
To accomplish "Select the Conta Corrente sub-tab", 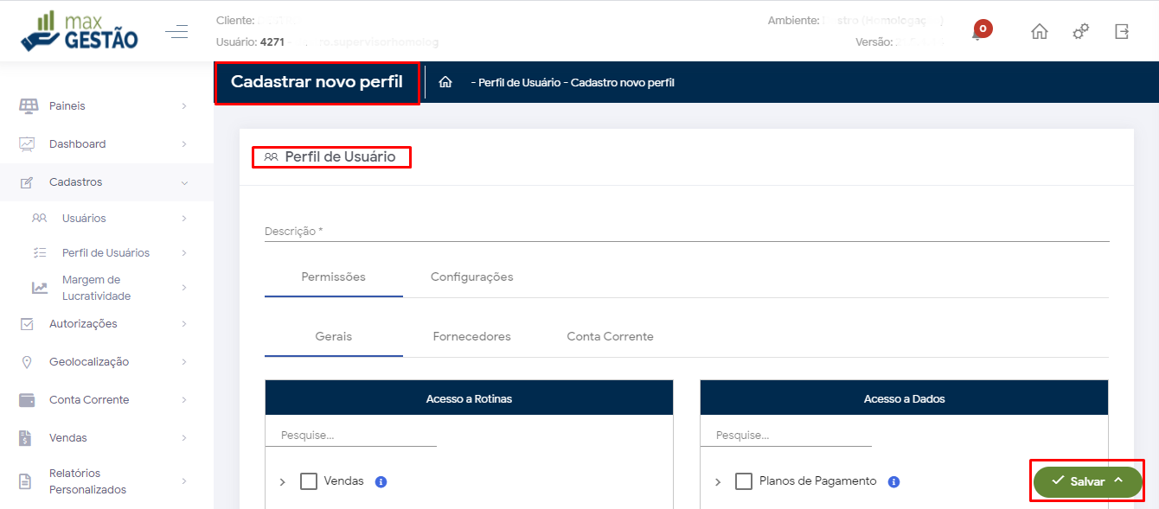I will pyautogui.click(x=610, y=336).
